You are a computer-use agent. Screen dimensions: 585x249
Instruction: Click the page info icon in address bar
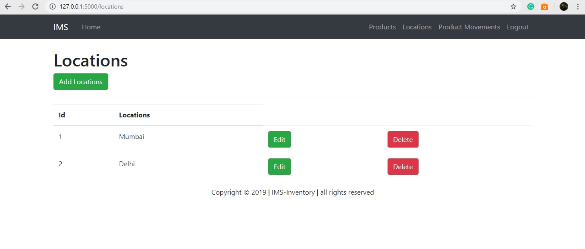tap(52, 6)
